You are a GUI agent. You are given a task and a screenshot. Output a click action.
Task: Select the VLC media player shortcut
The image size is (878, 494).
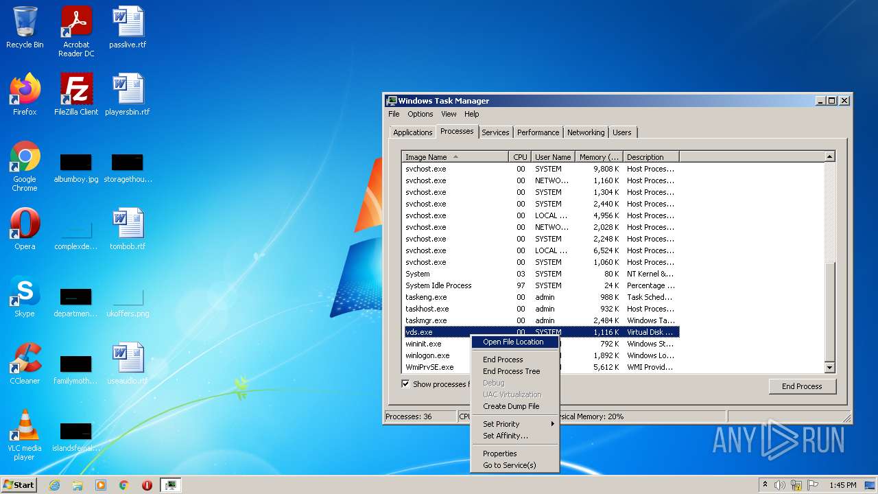pos(25,435)
